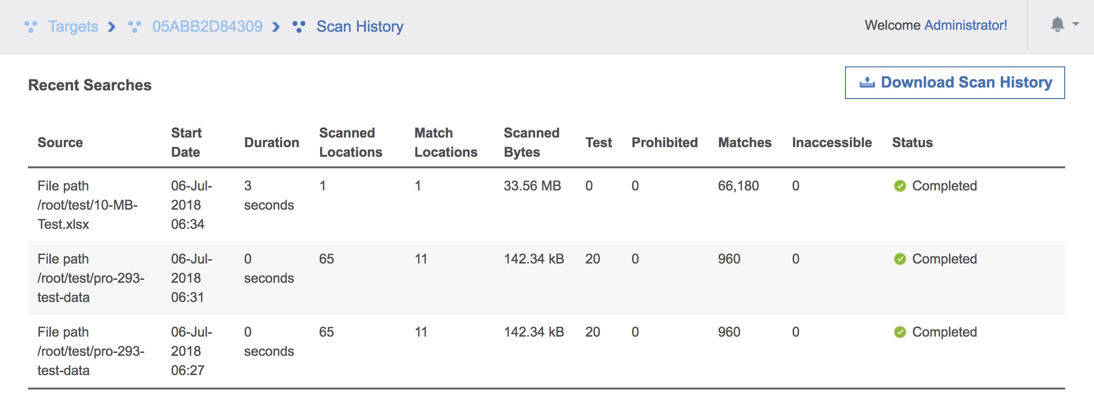Click the 66,180 matches value
This screenshot has width=1094, height=402.
click(x=738, y=186)
